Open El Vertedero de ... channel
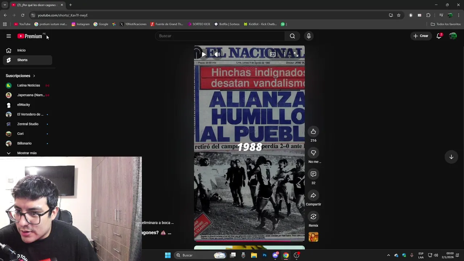Screen dimensions: 464x261 (28, 114)
